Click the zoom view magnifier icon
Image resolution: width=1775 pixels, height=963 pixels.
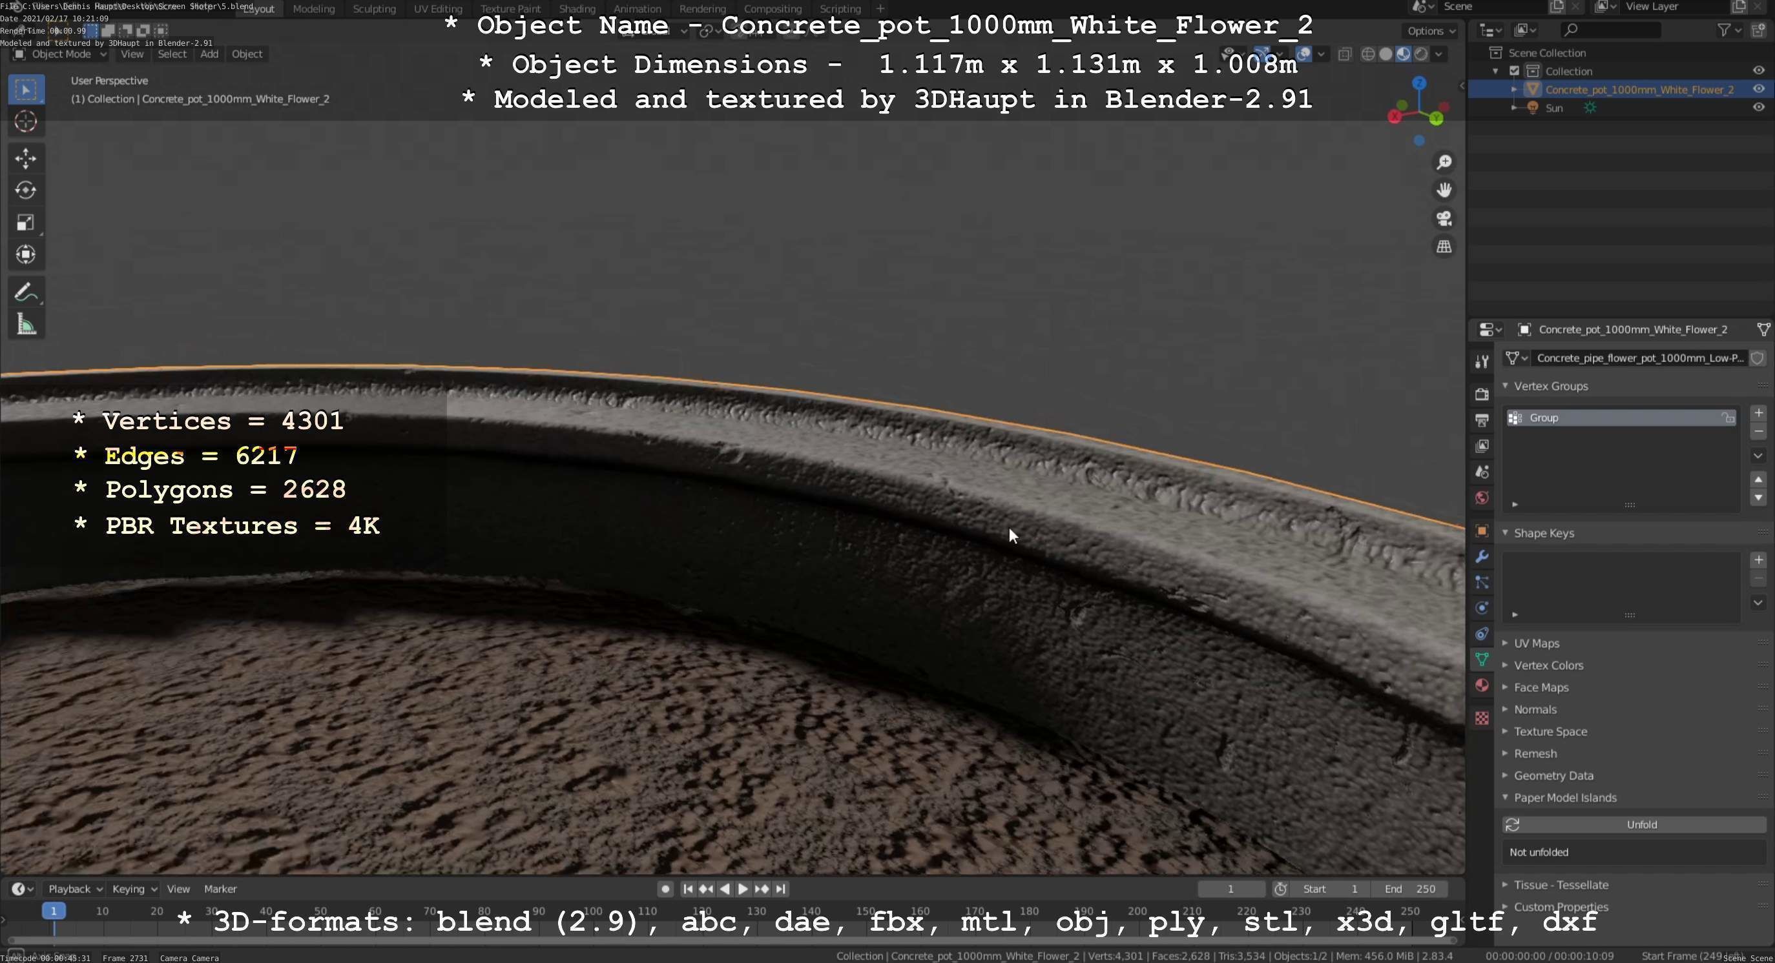[x=1444, y=163]
